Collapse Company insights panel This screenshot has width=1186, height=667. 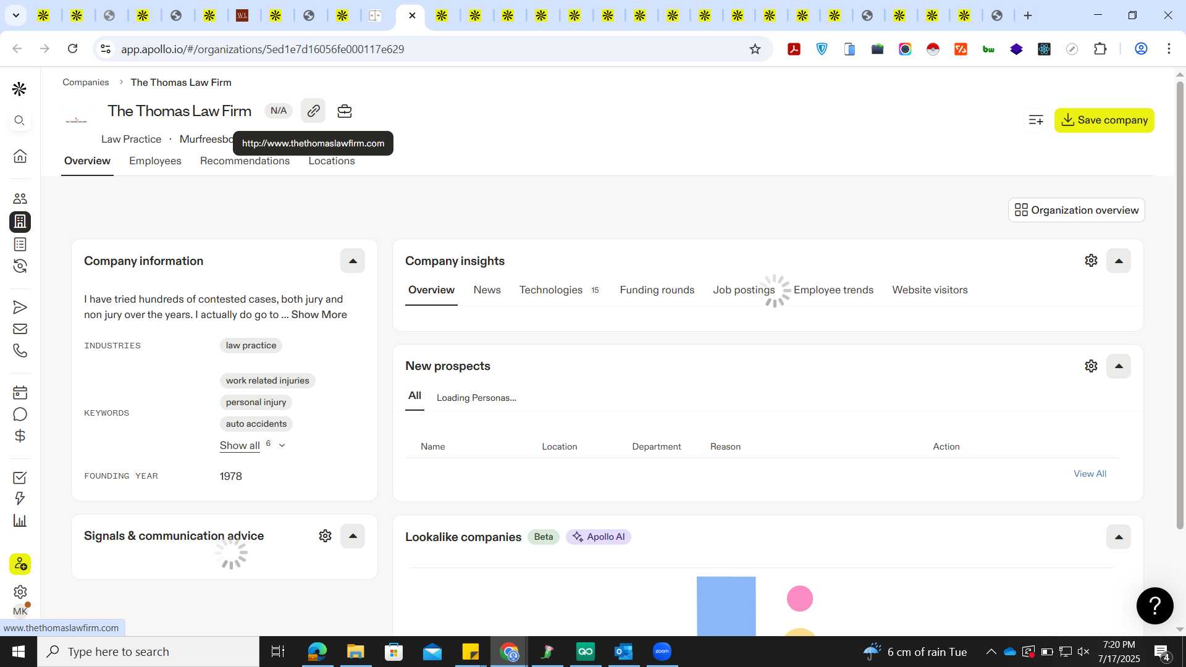tap(1119, 261)
